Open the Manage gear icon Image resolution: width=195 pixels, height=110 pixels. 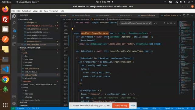14,103
